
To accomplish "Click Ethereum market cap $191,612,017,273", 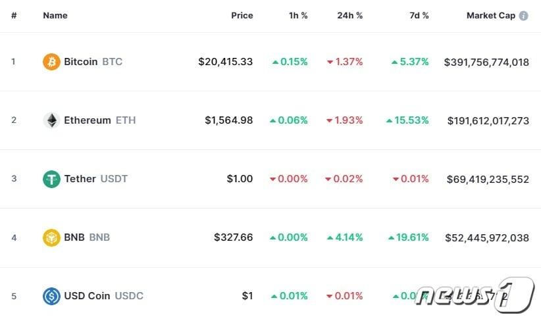I will [488, 120].
